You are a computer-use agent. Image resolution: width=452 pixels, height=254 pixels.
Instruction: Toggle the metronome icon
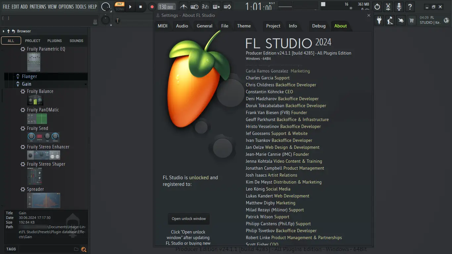(183, 7)
